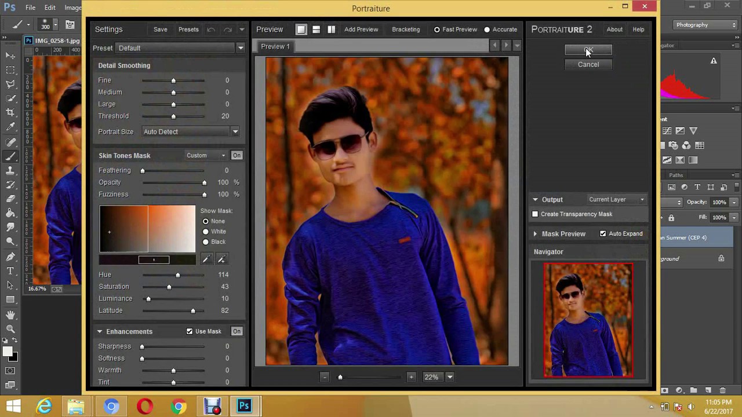Zoom out preview with minus button
The image size is (742, 417).
(x=325, y=377)
